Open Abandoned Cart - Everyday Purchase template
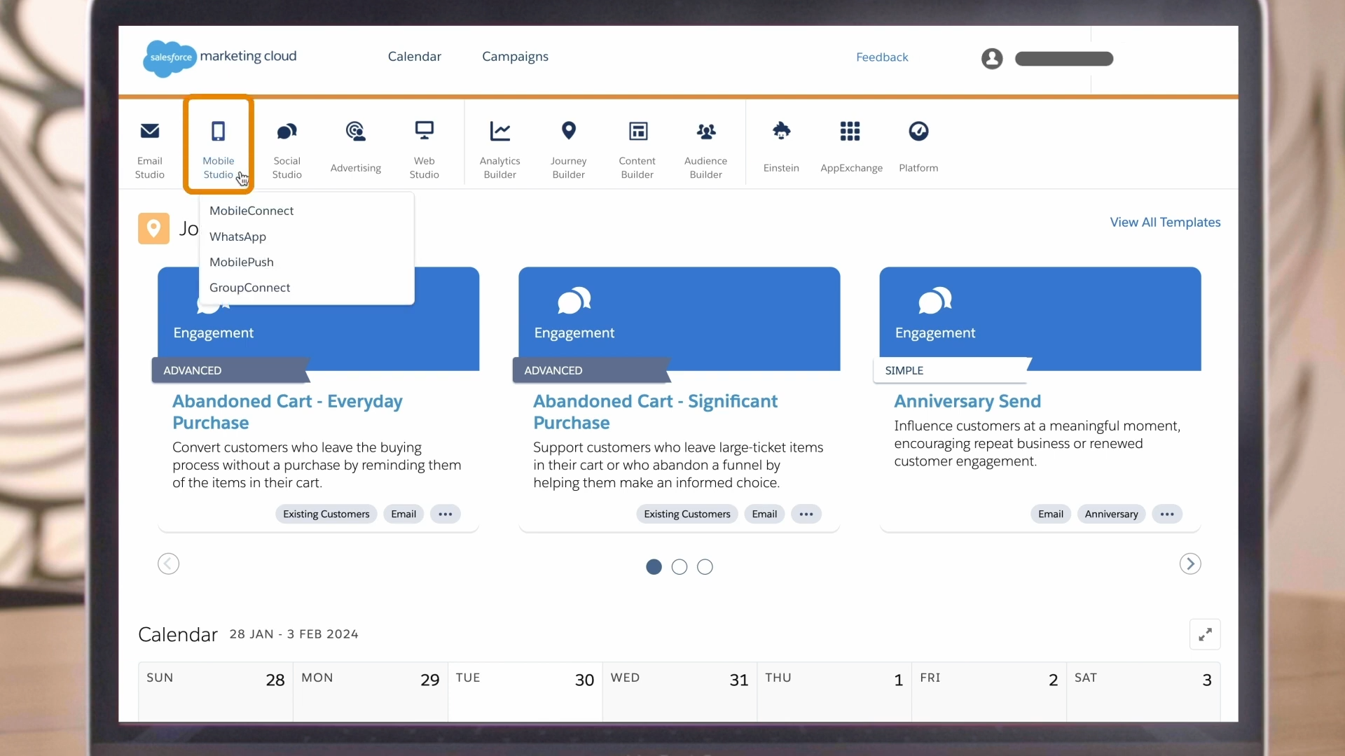 tap(287, 412)
